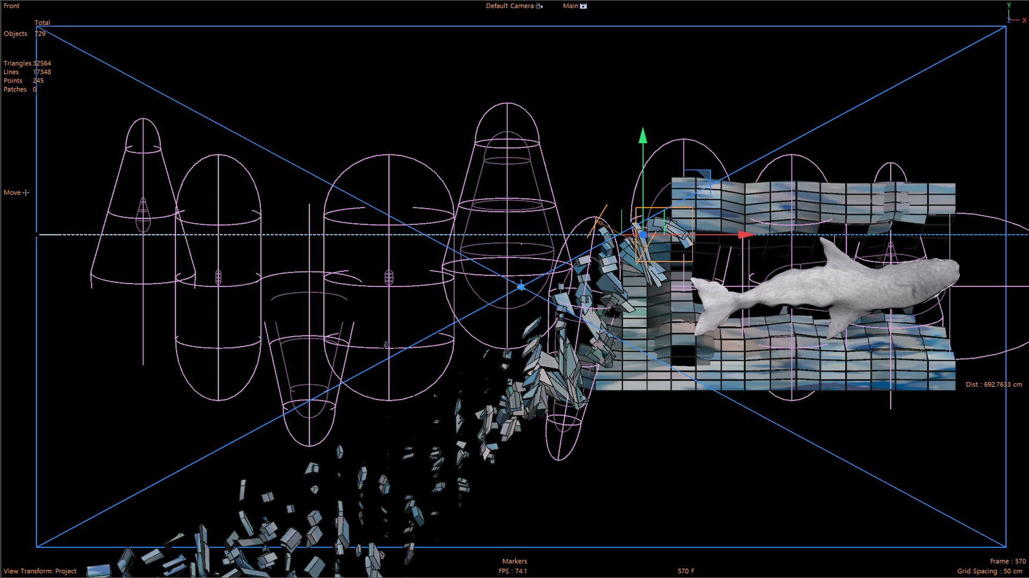The width and height of the screenshot is (1029, 578).
Task: Click the Frame 570 readout
Action: pos(1008,561)
